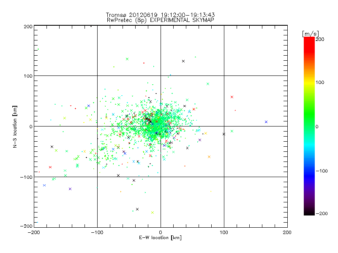Click the purple X marker in the lower-left corner of the plot
The height and width of the screenshot is (253, 338).
pos(70,189)
